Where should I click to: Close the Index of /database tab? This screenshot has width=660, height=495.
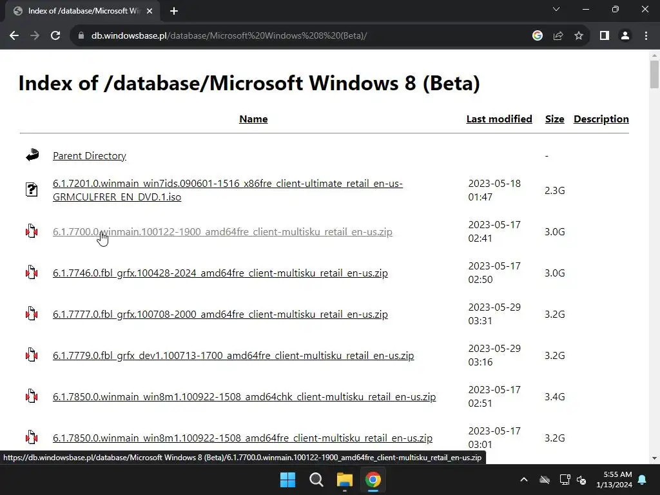click(x=150, y=11)
